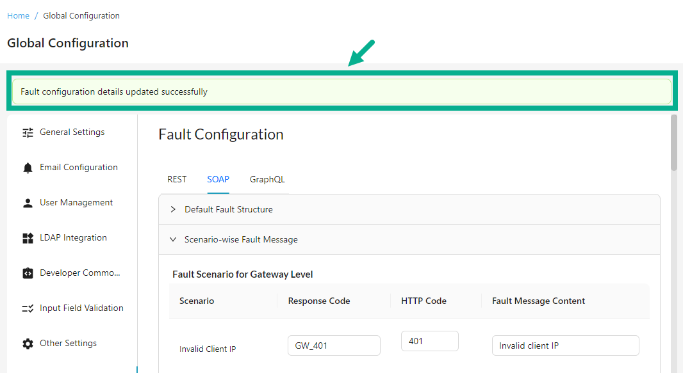The image size is (683, 373).
Task: Click the Global Configuration breadcrumb
Action: click(x=81, y=15)
